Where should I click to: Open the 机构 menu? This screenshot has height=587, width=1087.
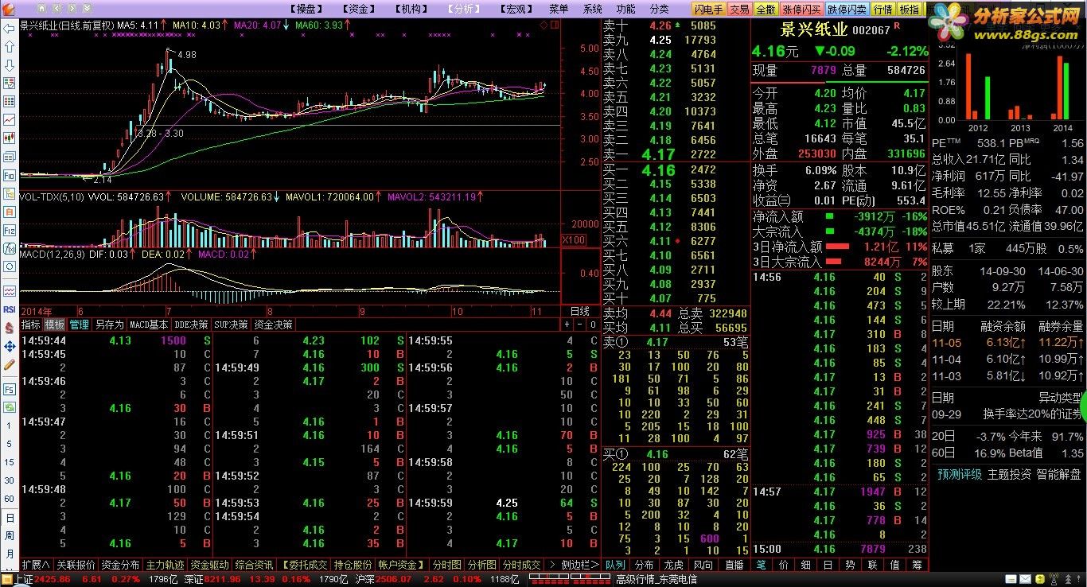point(411,9)
